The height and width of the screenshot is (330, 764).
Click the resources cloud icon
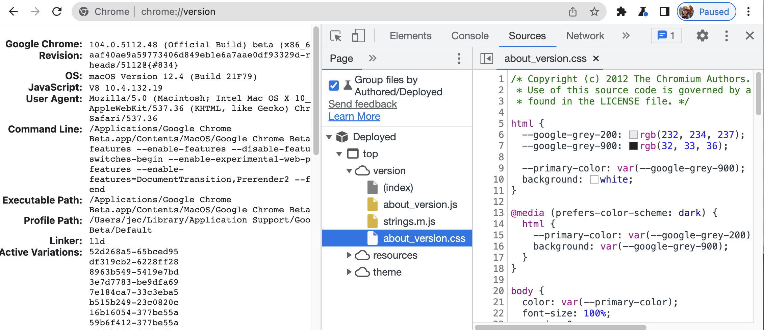coord(362,255)
